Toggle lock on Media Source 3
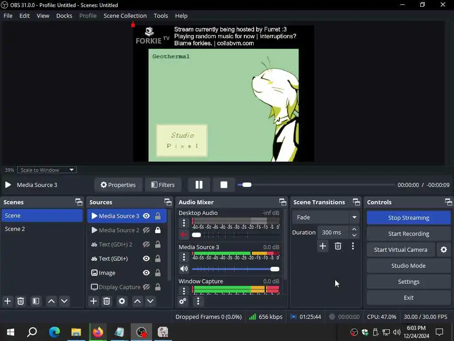This screenshot has width=454, height=341. [x=158, y=216]
